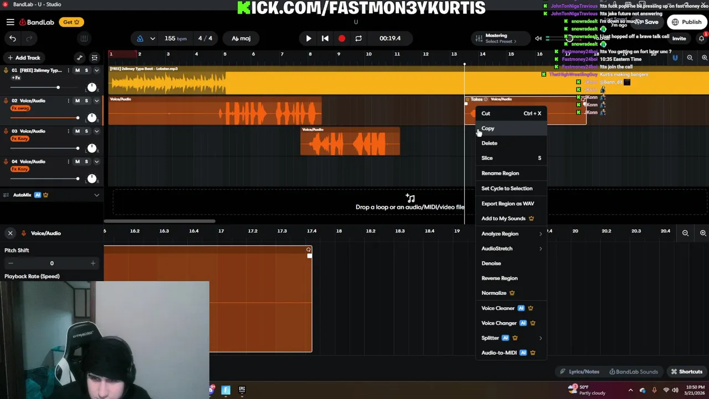
Task: Open the three-dot options for track 04
Action: pyautogui.click(x=68, y=162)
